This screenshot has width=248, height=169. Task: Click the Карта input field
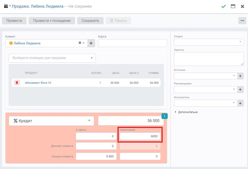coord(132,43)
